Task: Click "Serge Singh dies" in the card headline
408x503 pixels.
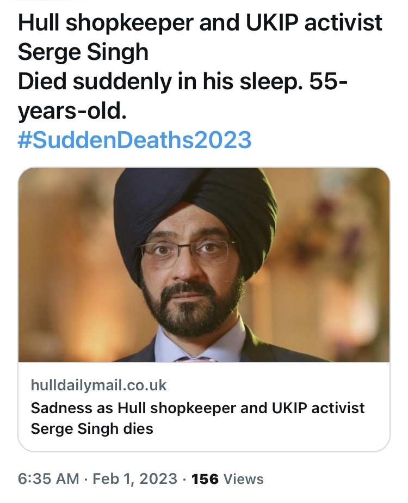Action: tap(92, 428)
